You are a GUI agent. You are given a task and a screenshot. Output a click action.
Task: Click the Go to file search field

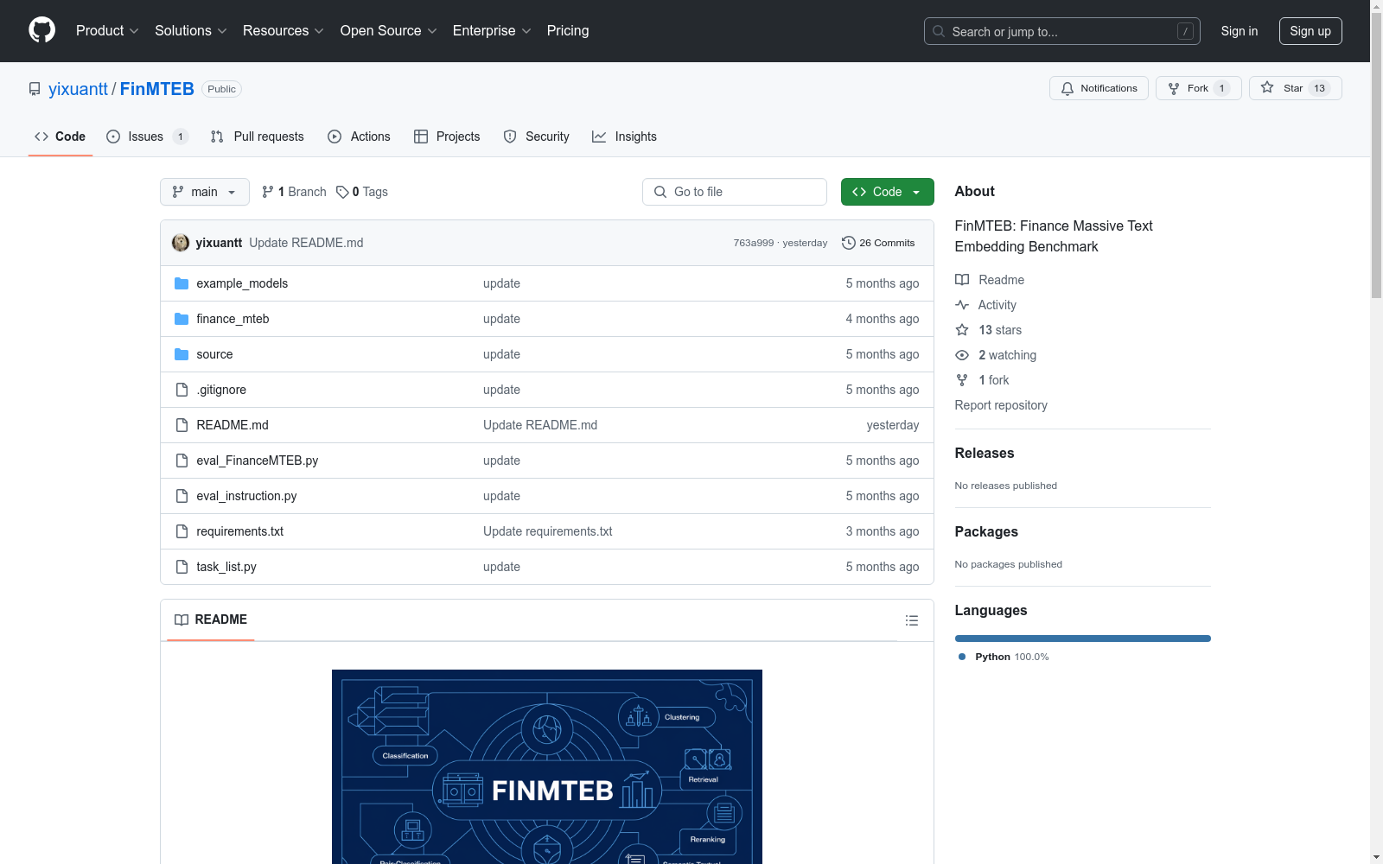(x=735, y=192)
